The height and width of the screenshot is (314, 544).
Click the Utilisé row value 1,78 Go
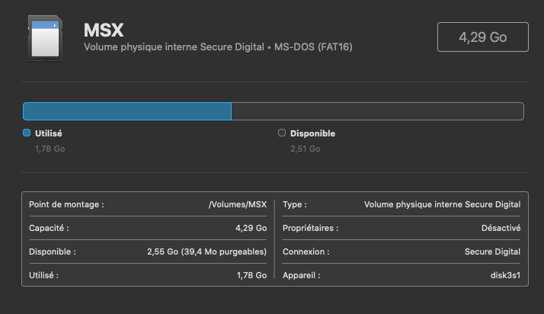tap(252, 275)
